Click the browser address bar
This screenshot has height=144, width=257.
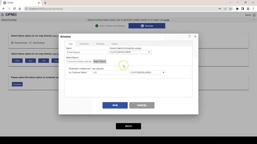pyautogui.click(x=121, y=9)
